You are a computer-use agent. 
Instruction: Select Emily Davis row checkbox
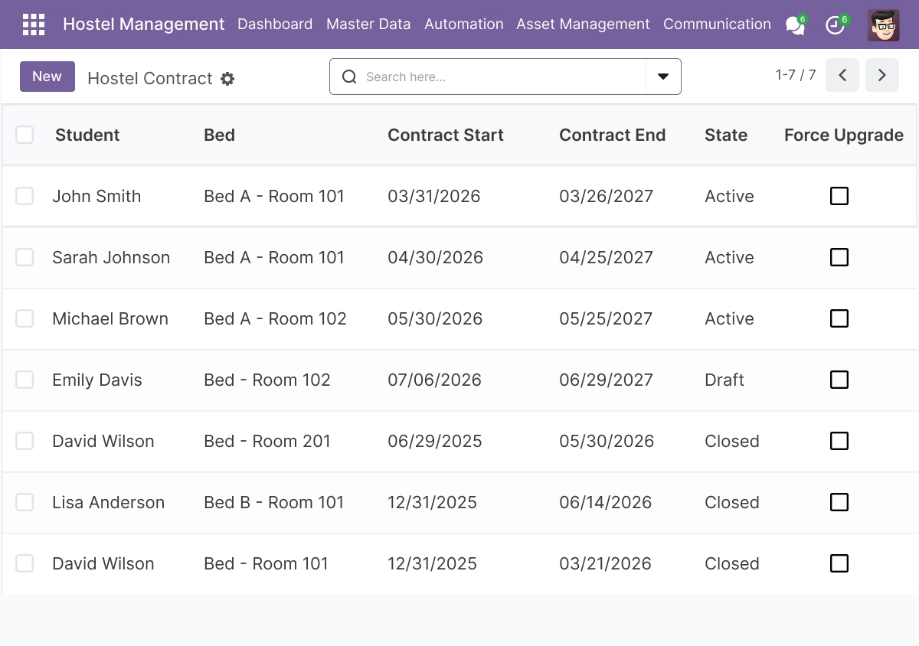tap(25, 380)
